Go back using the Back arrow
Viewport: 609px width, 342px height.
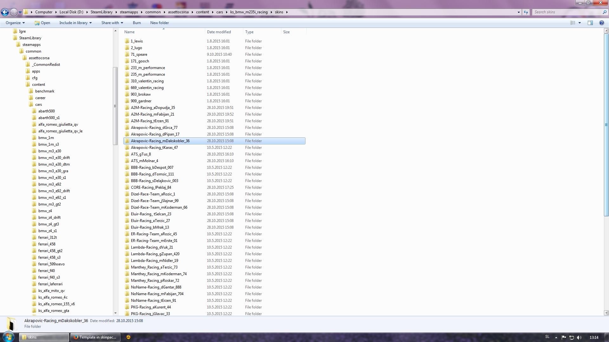click(5, 12)
